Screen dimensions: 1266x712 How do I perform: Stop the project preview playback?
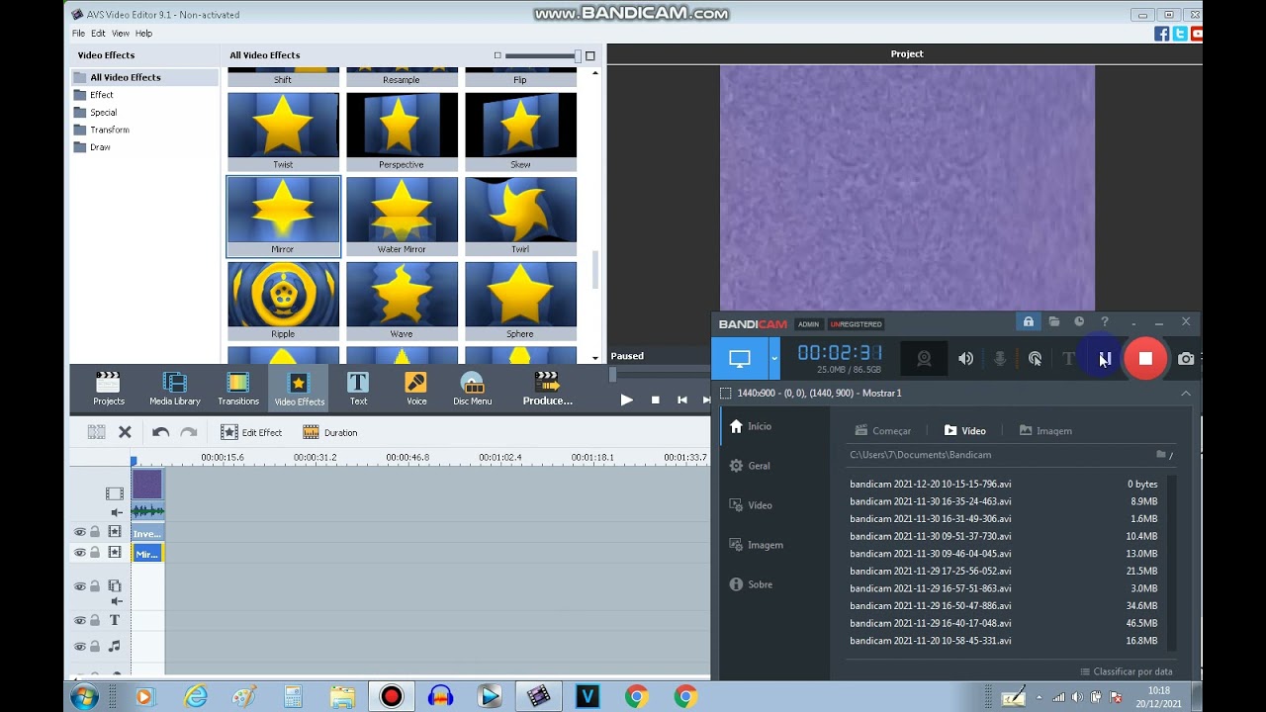655,400
